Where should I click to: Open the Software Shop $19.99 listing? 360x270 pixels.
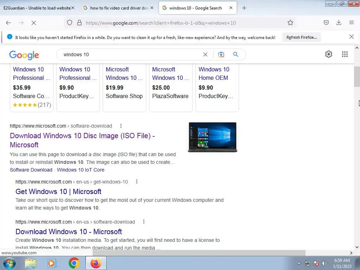tap(124, 87)
